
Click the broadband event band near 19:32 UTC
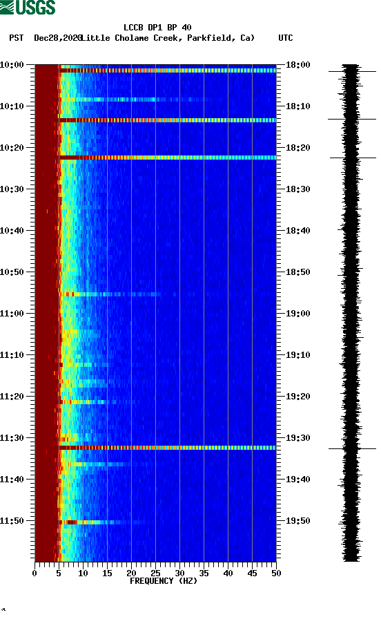[168, 448]
